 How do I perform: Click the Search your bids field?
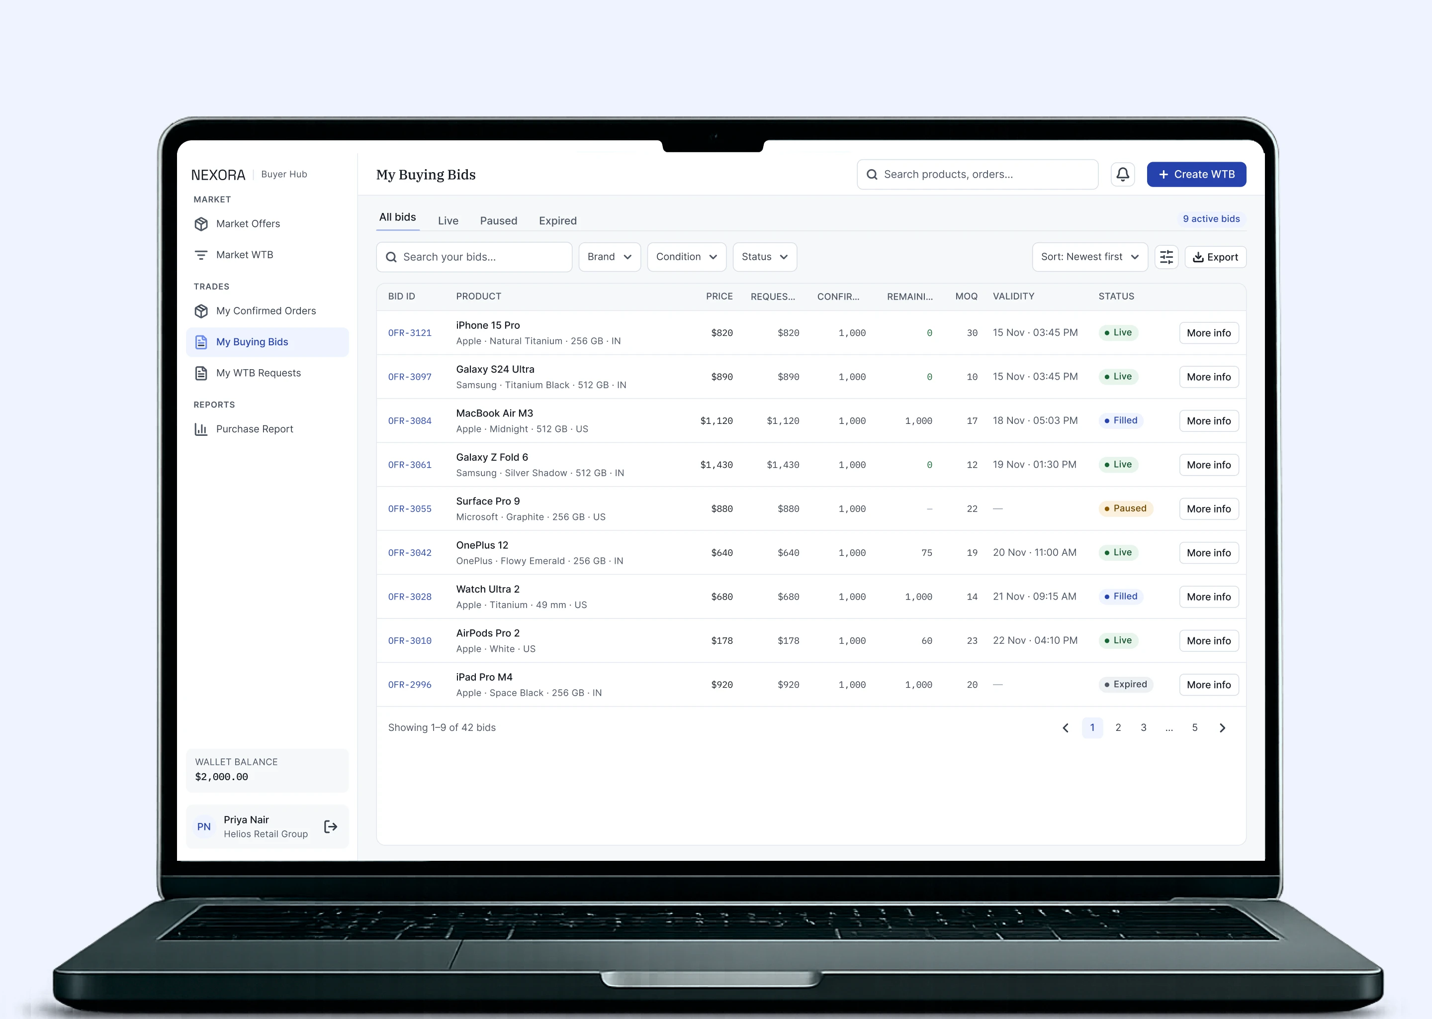[474, 257]
